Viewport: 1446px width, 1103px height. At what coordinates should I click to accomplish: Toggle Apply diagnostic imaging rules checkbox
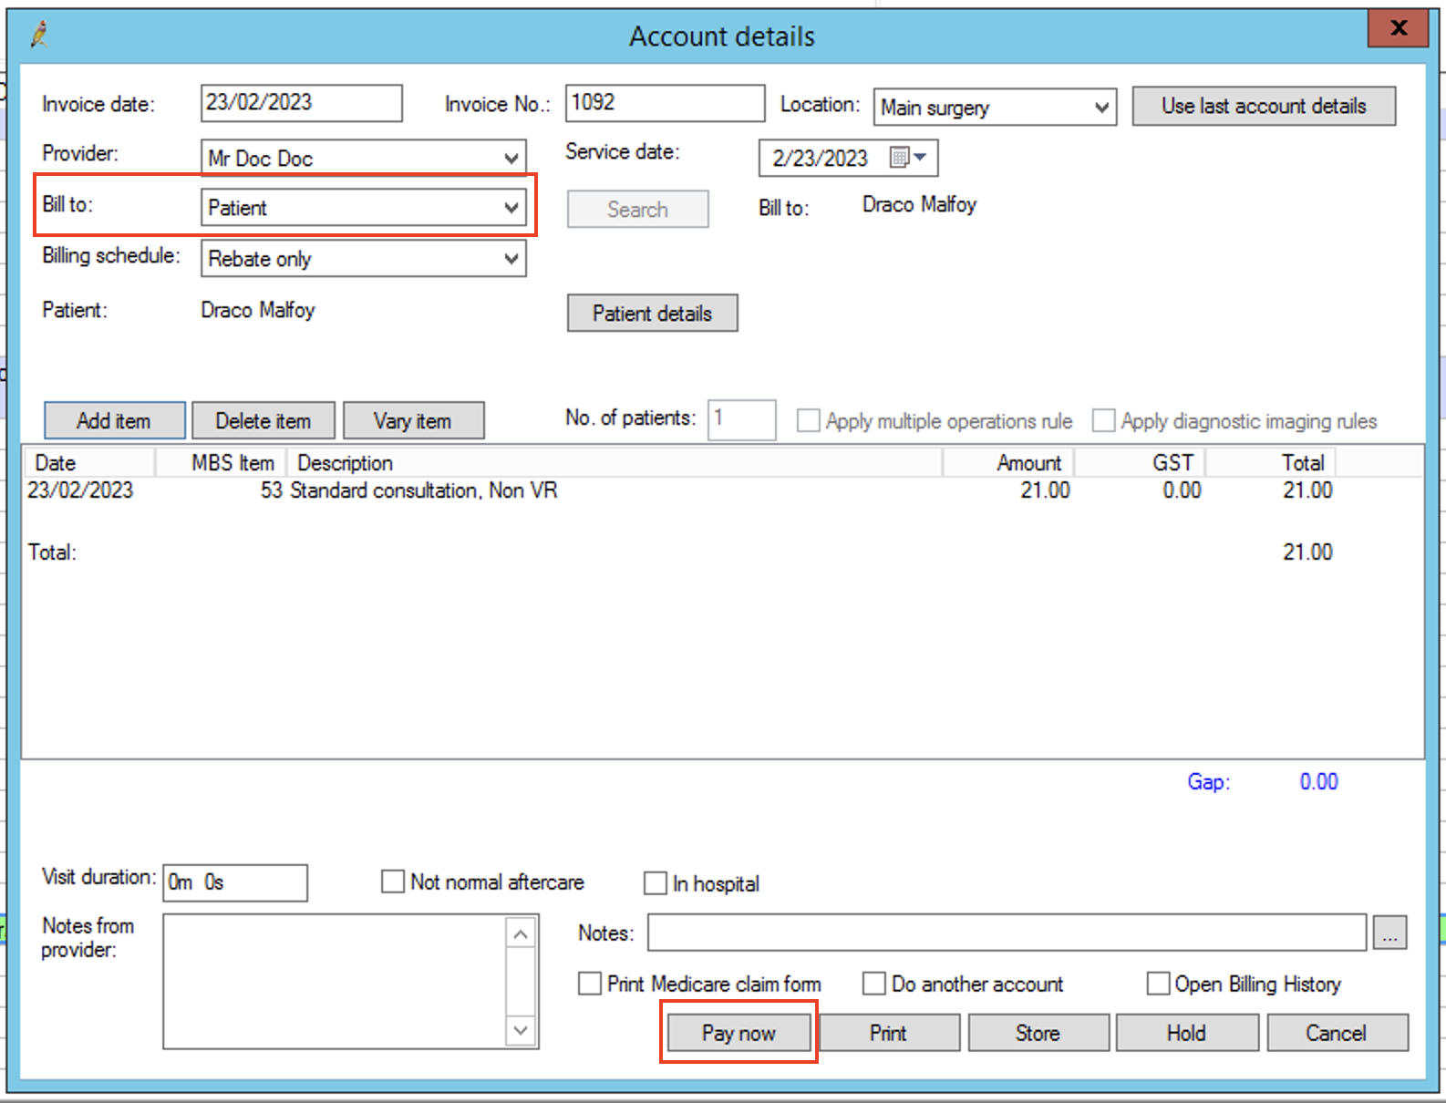1103,420
